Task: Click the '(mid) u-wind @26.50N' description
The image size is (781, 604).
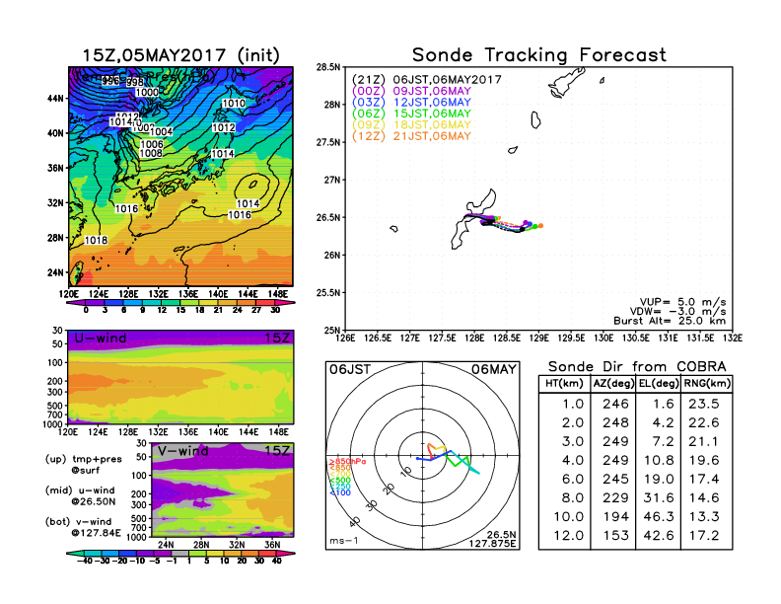Action: point(80,495)
